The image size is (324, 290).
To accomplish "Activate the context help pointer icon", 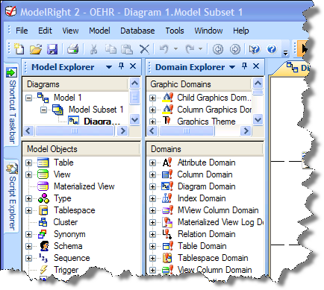I will coord(255,49).
